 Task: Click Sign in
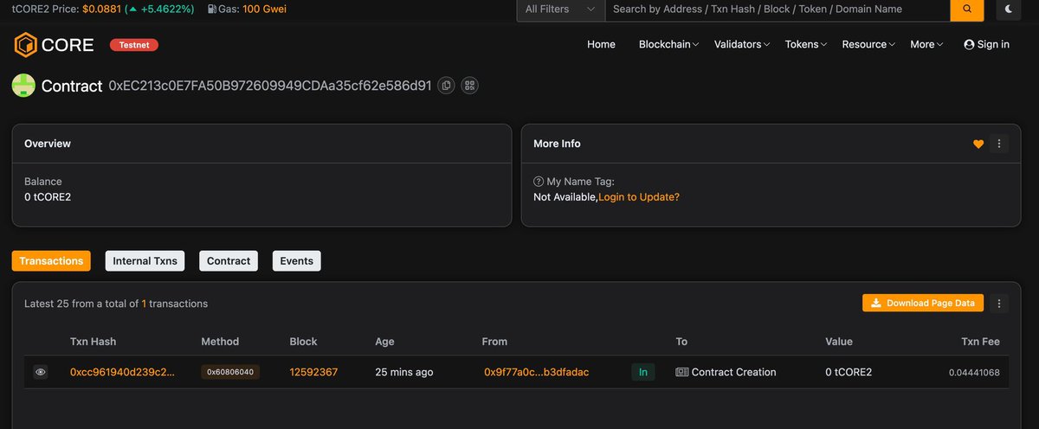pyautogui.click(x=986, y=44)
